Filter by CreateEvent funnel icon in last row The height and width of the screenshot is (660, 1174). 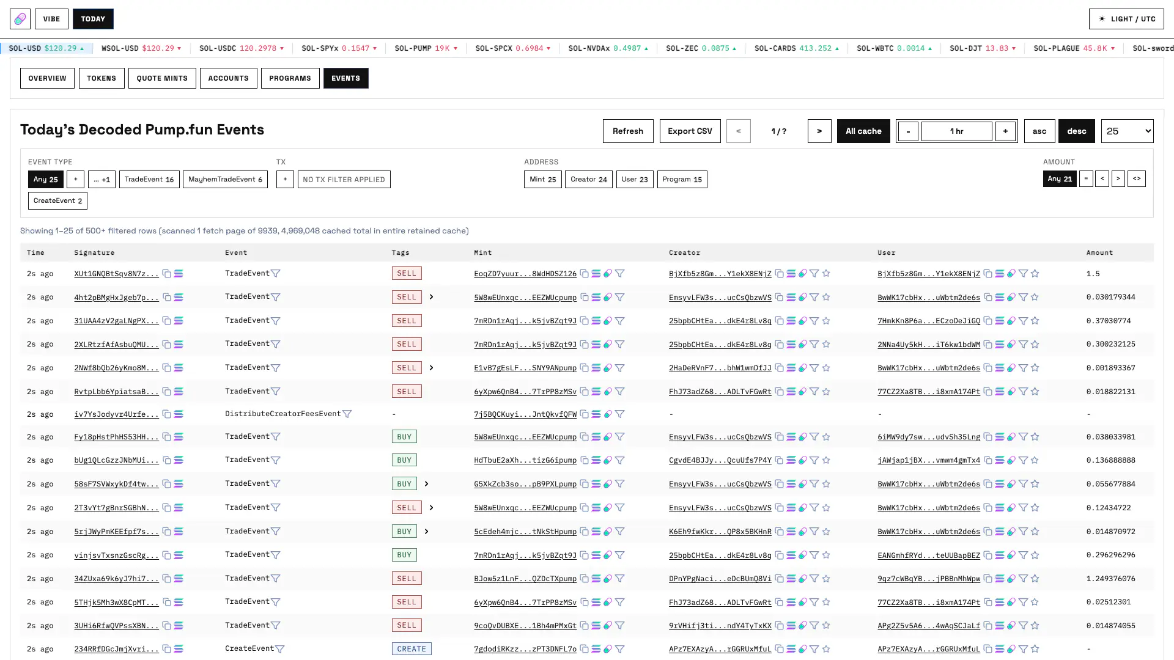coord(279,649)
